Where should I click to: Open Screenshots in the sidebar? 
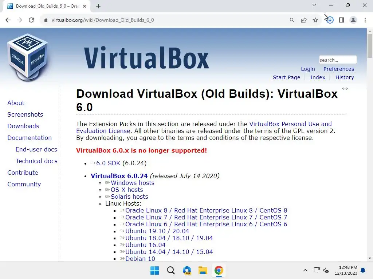[25, 114]
